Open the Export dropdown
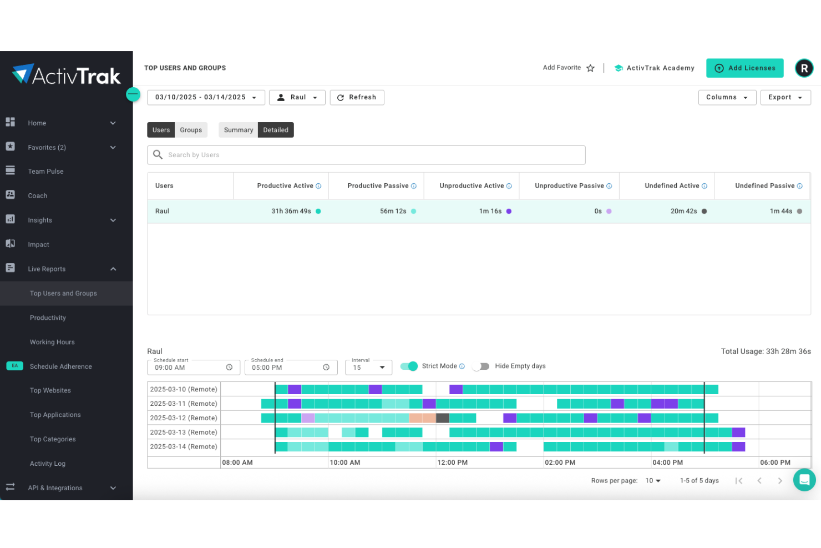821x548 pixels. pos(785,97)
